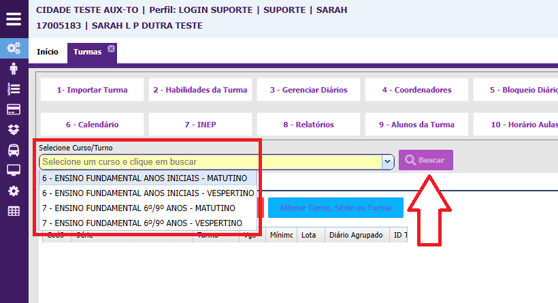The image size is (558, 303).
Task: Click the gears icon in sidebar
Action: (x=14, y=48)
